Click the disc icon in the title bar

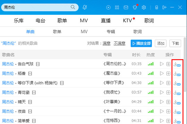click(108, 8)
